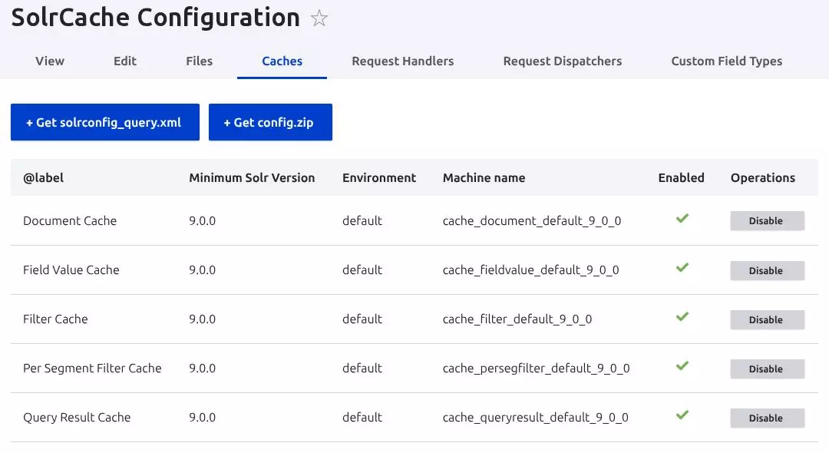
Task: Disable the Filter Cache
Action: pos(767,320)
